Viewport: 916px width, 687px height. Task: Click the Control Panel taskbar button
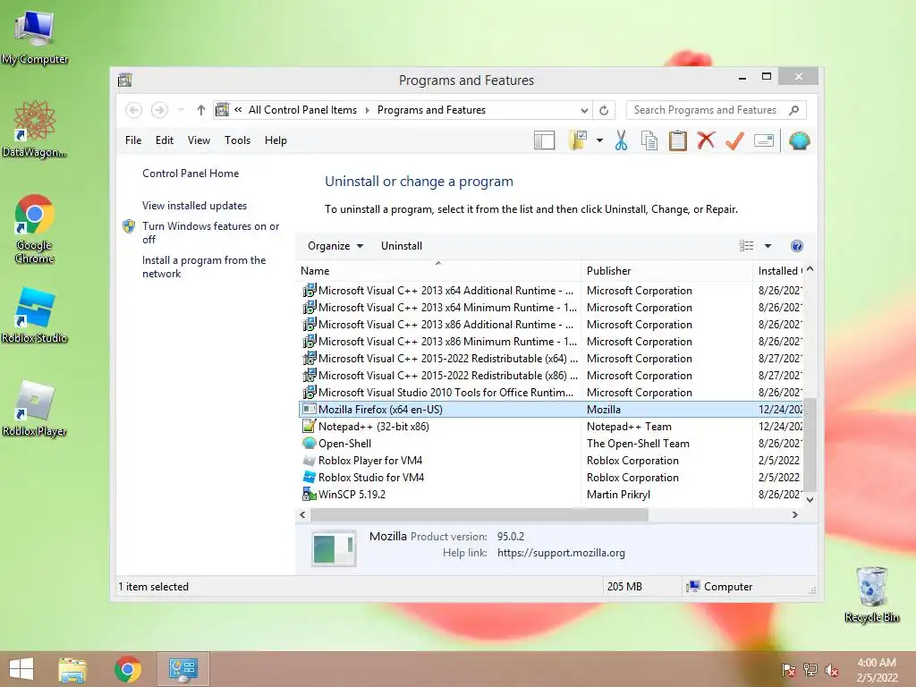click(x=183, y=669)
